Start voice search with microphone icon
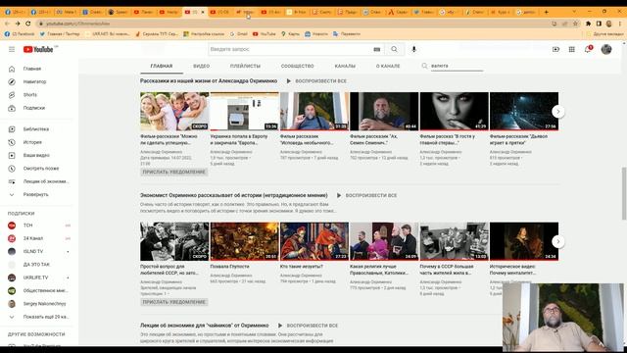The image size is (627, 353). [413, 49]
